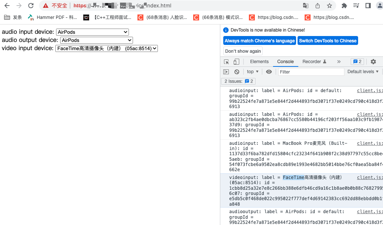The image size is (383, 225).
Task: Click the bookmark star icon
Action: click(330, 6)
